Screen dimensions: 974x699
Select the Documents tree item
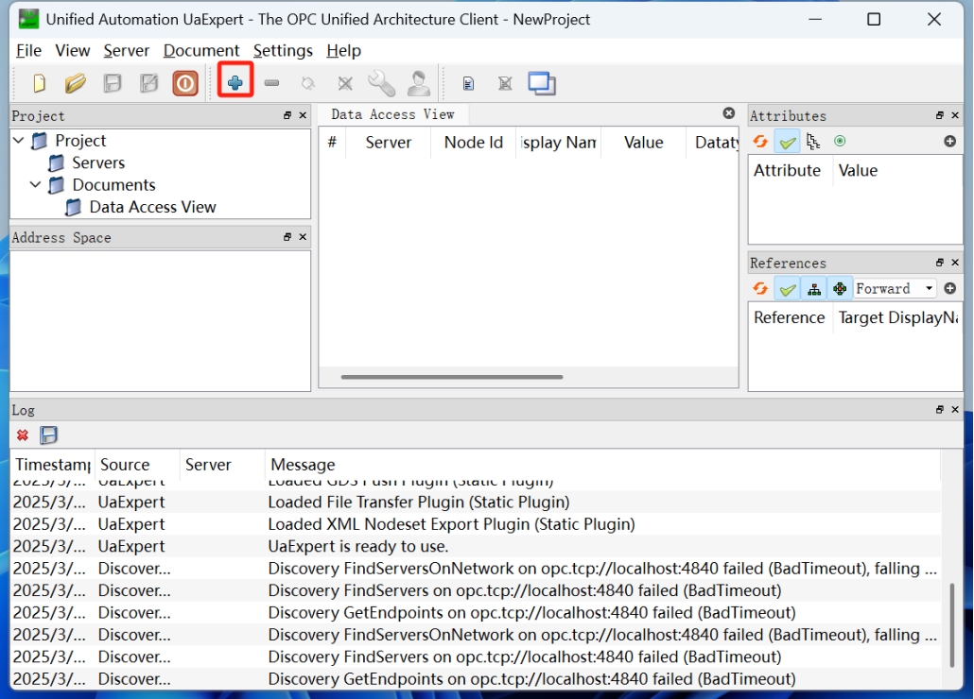coord(113,185)
